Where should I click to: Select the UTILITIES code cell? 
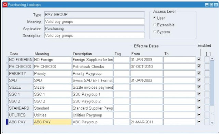(x=21, y=115)
